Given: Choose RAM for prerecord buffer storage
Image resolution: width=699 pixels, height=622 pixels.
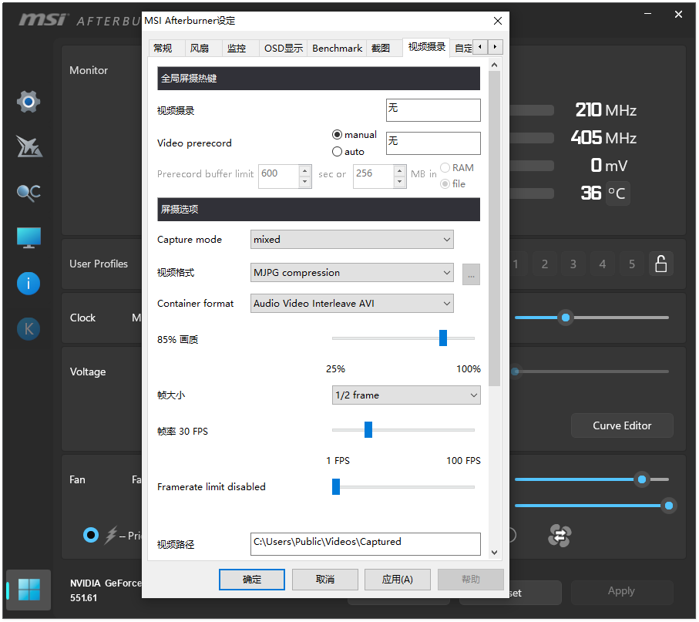Looking at the screenshot, I should tap(444, 167).
